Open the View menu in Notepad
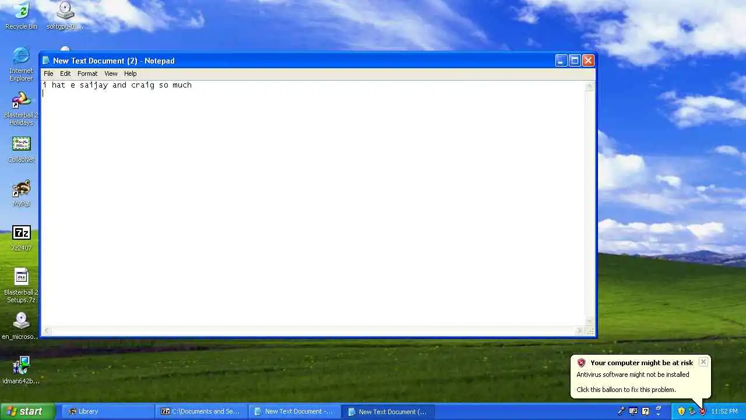Viewport: 746px width, 420px height. pyautogui.click(x=111, y=73)
